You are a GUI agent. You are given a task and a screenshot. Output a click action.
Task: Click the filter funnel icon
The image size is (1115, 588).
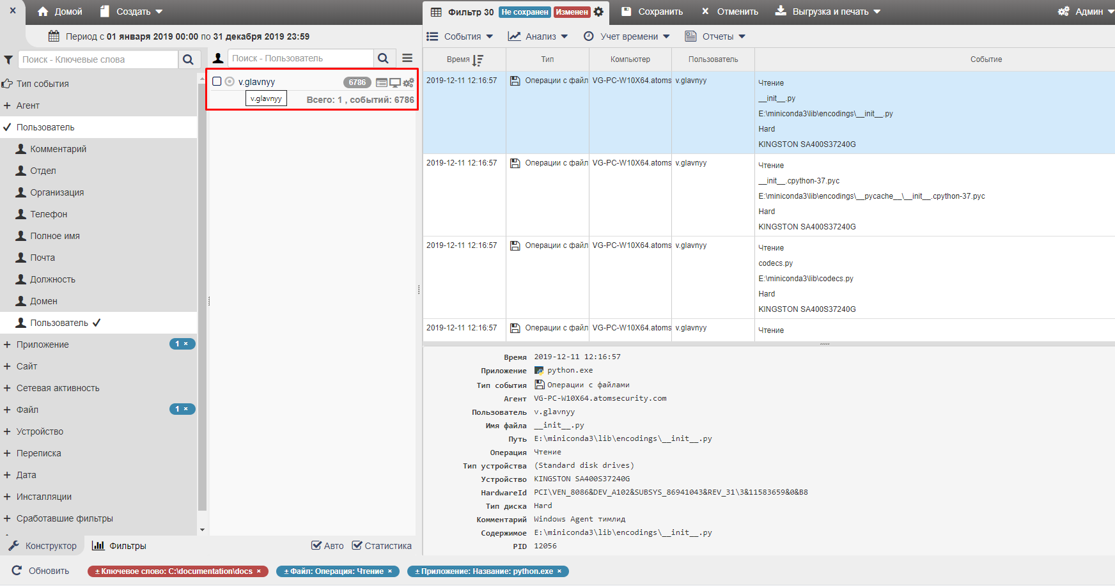(x=8, y=59)
